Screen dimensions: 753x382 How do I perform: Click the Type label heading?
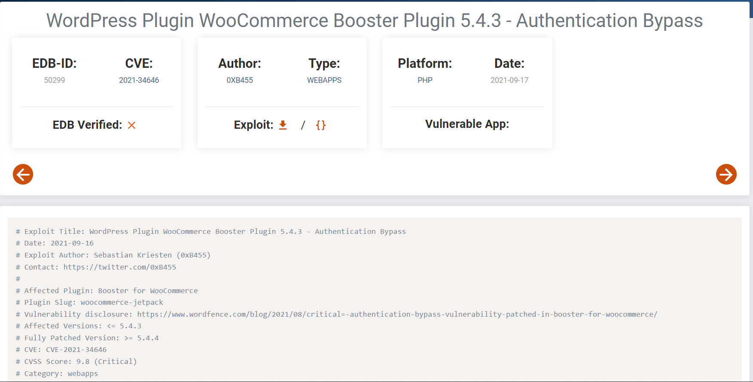[324, 64]
